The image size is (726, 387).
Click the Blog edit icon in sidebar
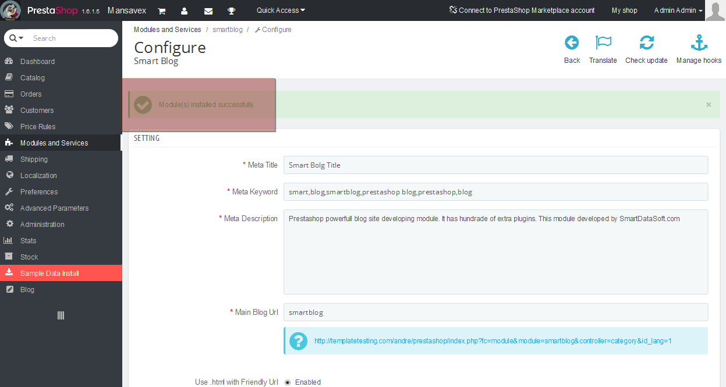pyautogui.click(x=9, y=289)
